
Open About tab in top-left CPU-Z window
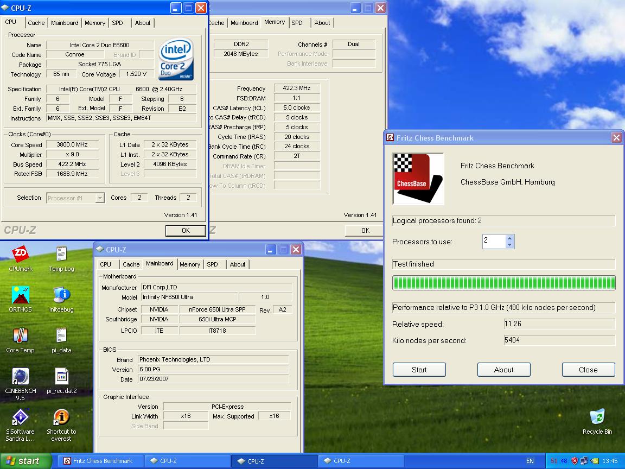[x=143, y=23]
